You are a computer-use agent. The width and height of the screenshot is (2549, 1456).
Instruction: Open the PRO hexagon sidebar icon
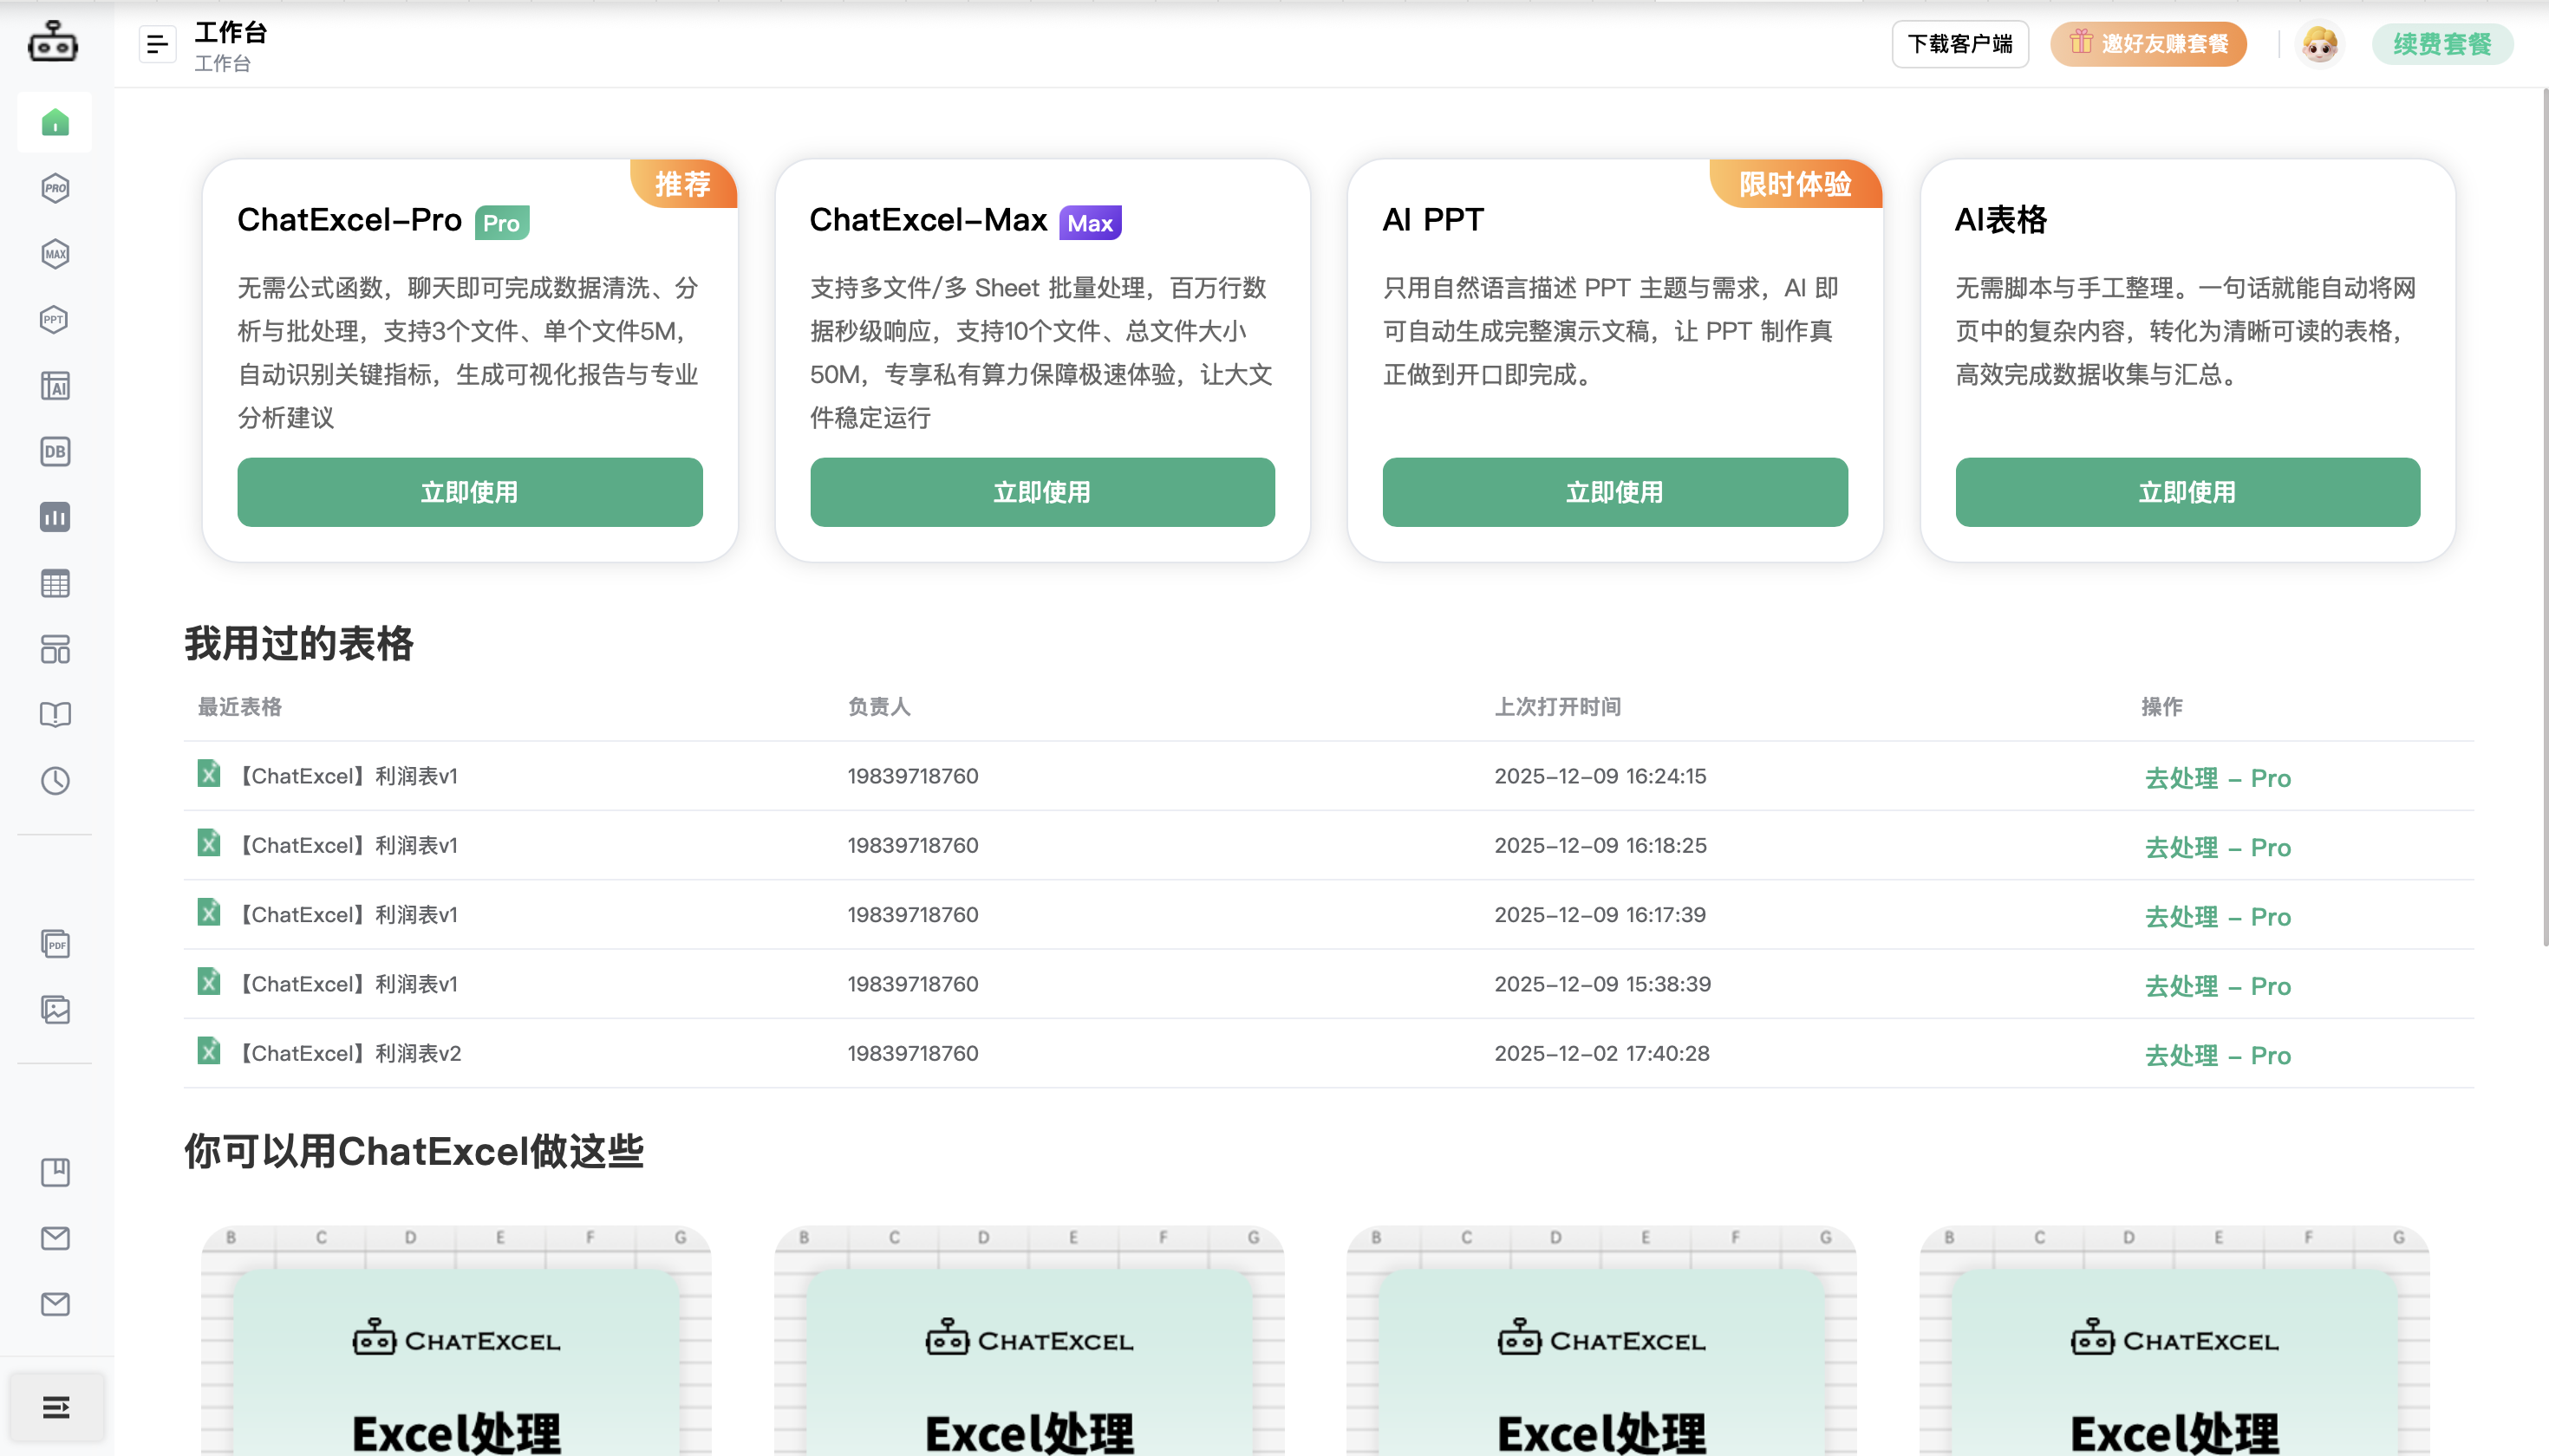click(55, 188)
